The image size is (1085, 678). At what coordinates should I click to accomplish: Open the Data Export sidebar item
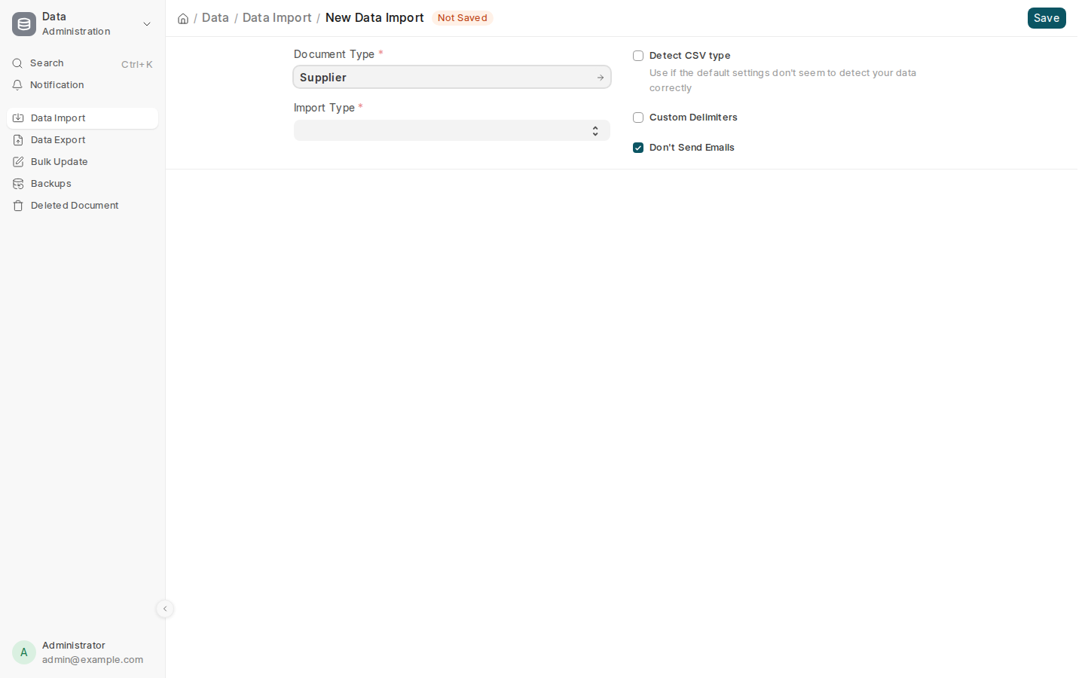click(83, 140)
